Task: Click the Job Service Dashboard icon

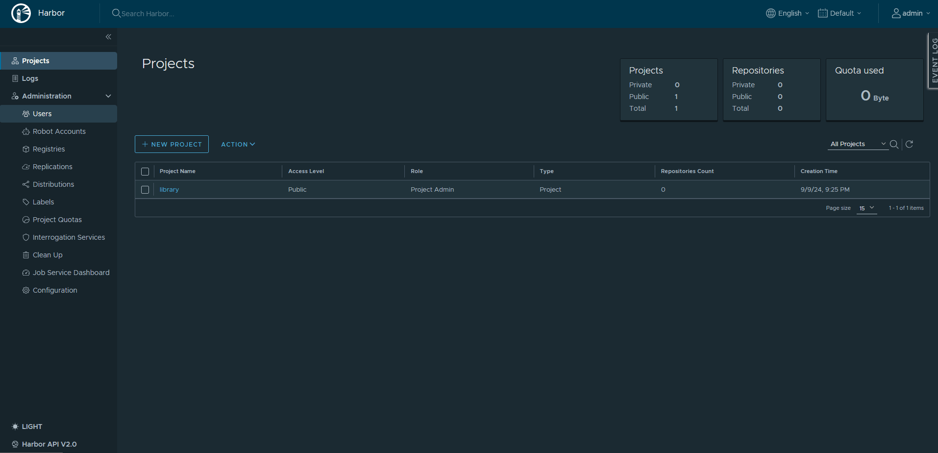Action: 26,273
